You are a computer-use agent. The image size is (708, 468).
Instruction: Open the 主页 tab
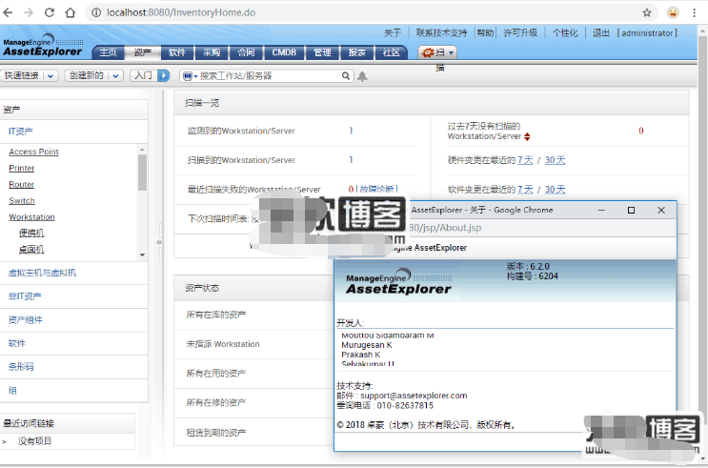108,52
